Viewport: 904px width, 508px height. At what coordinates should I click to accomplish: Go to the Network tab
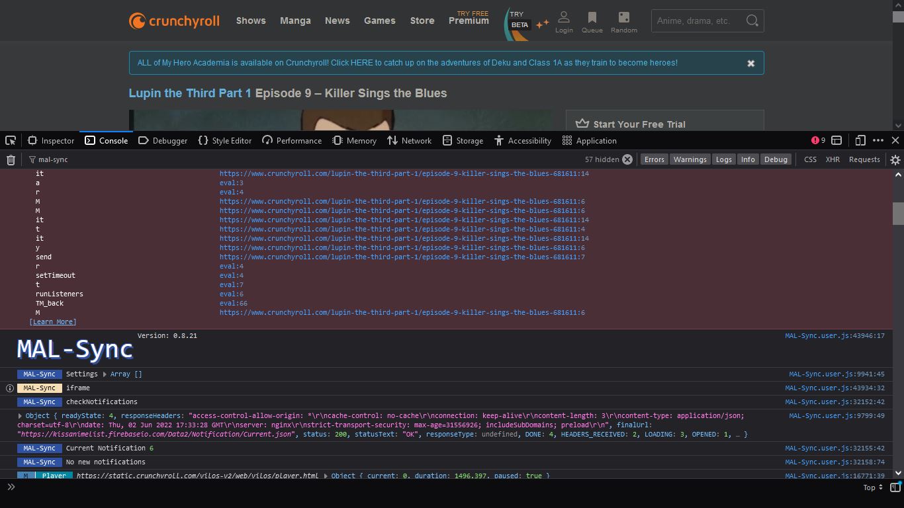point(409,140)
